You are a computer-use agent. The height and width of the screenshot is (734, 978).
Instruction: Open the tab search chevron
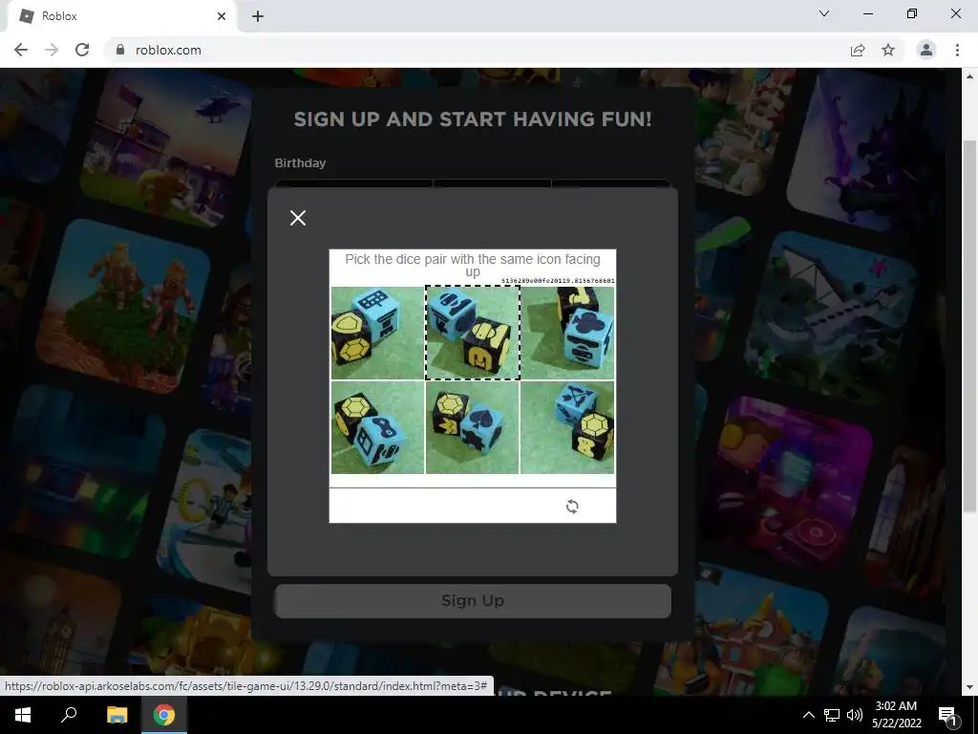coord(824,13)
